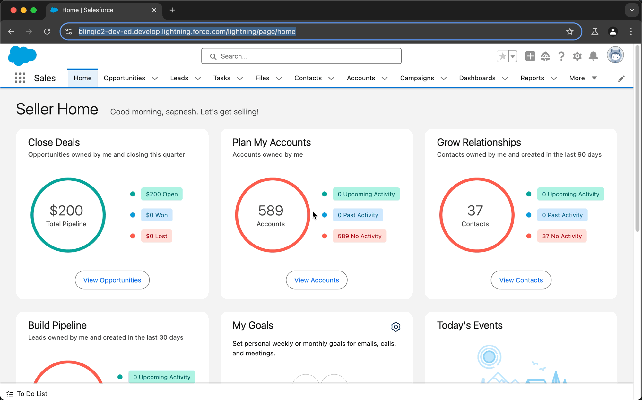Expand the Files nav dropdown chevron
Image resolution: width=642 pixels, height=400 pixels.
coord(279,79)
